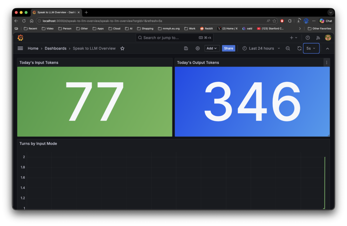Image resolution: width=347 pixels, height=226 pixels.
Task: Open the Reddit bookmark in bookmarks bar
Action: pos(206,29)
